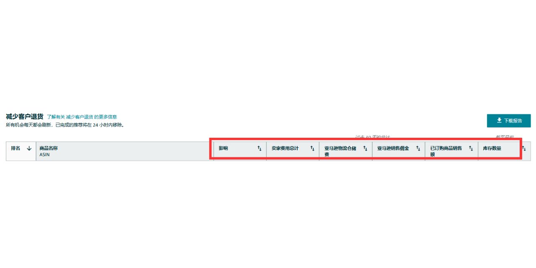The height and width of the screenshot is (268, 536).
Task: Click the 减少客户退货 section heading
Action: point(24,116)
